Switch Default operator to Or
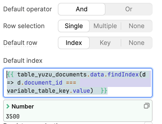 tap(129, 9)
